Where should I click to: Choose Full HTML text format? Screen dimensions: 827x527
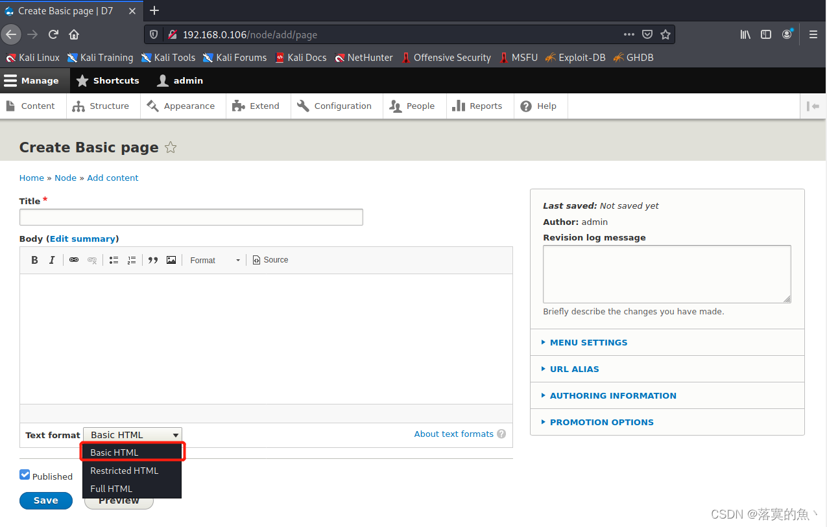pyautogui.click(x=132, y=489)
